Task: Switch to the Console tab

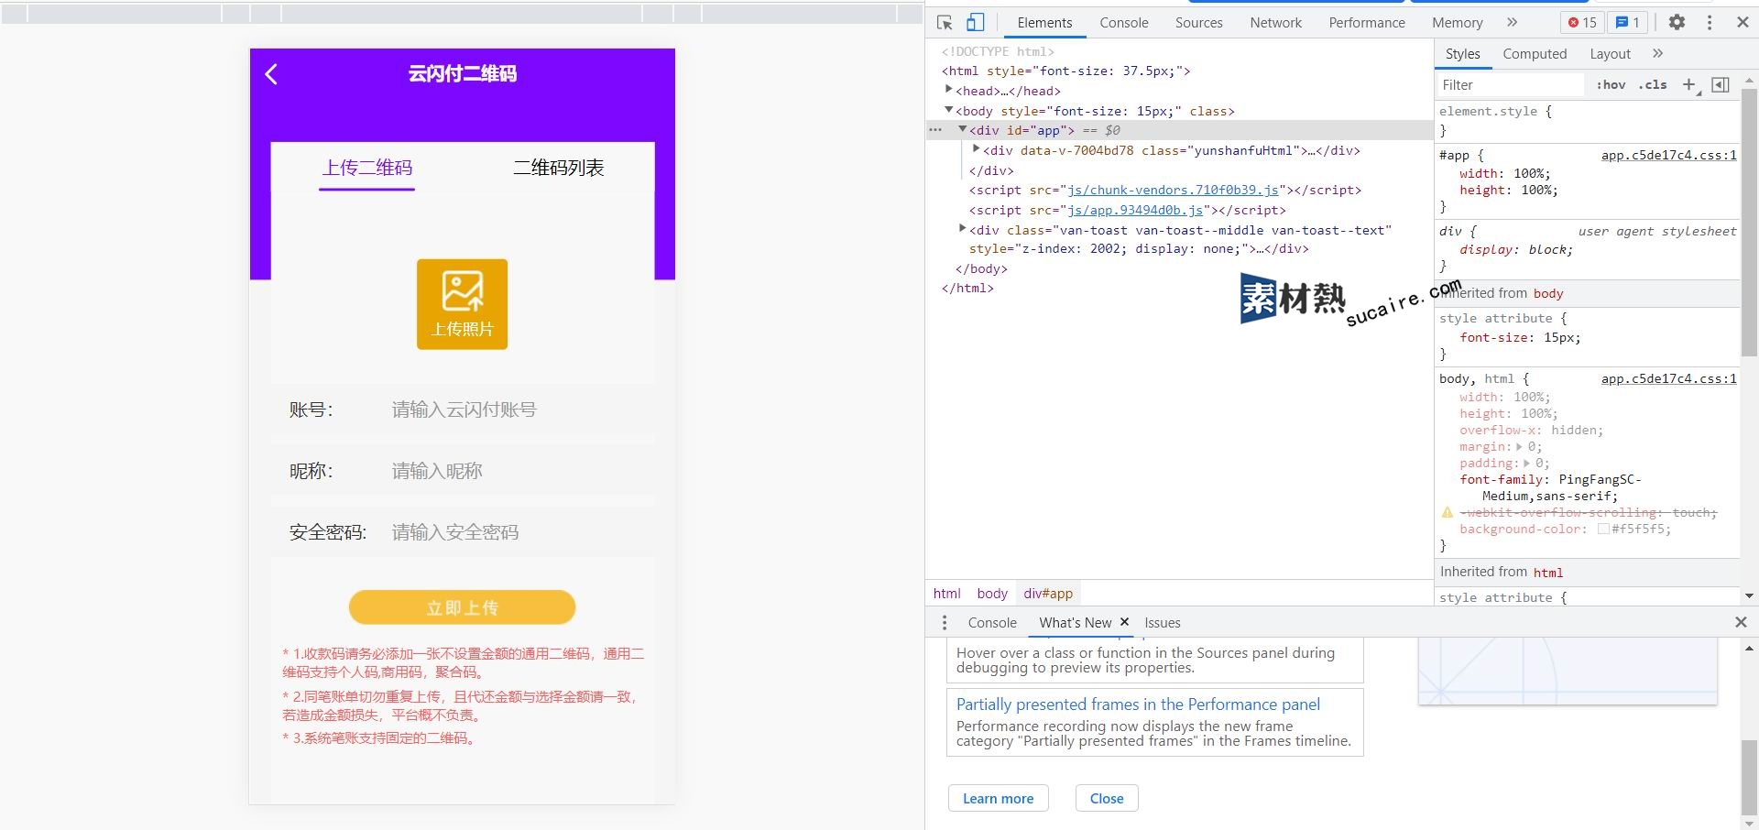Action: [1124, 23]
